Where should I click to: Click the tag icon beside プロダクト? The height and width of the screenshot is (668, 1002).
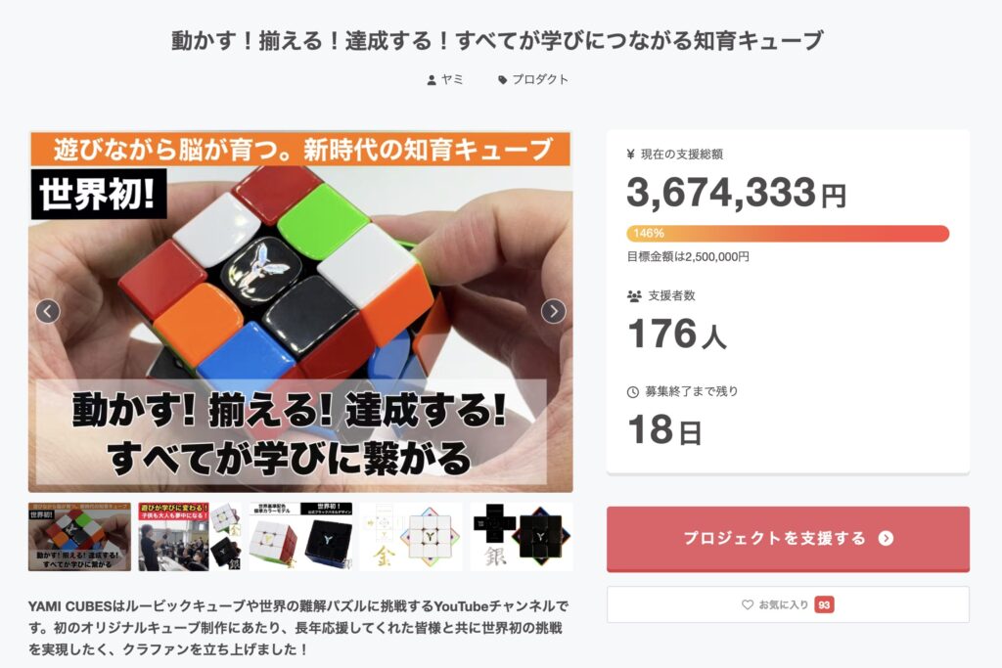point(502,80)
